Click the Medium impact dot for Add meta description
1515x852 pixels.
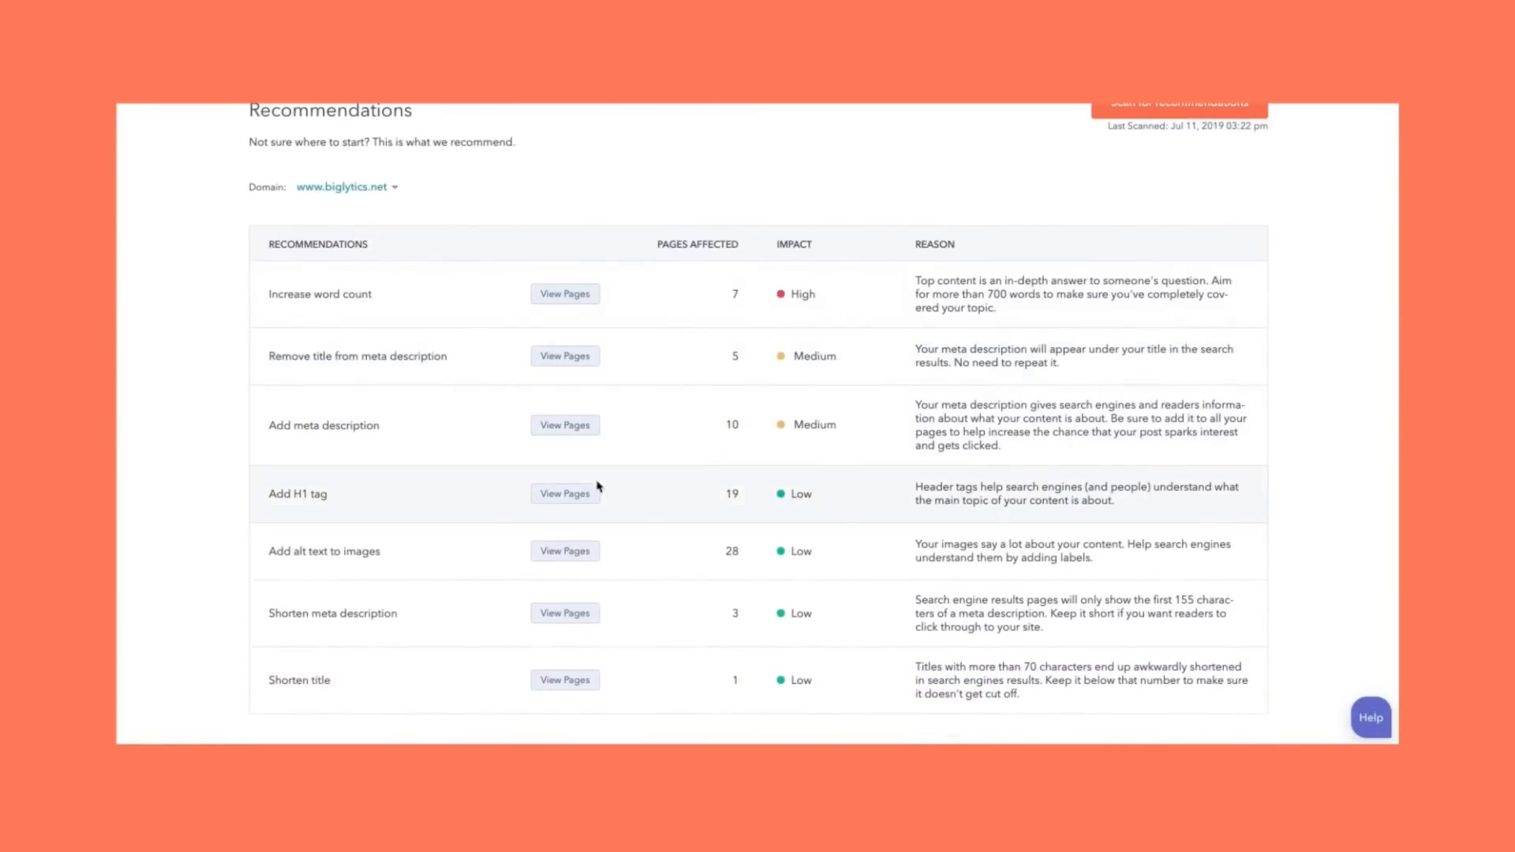click(x=780, y=424)
